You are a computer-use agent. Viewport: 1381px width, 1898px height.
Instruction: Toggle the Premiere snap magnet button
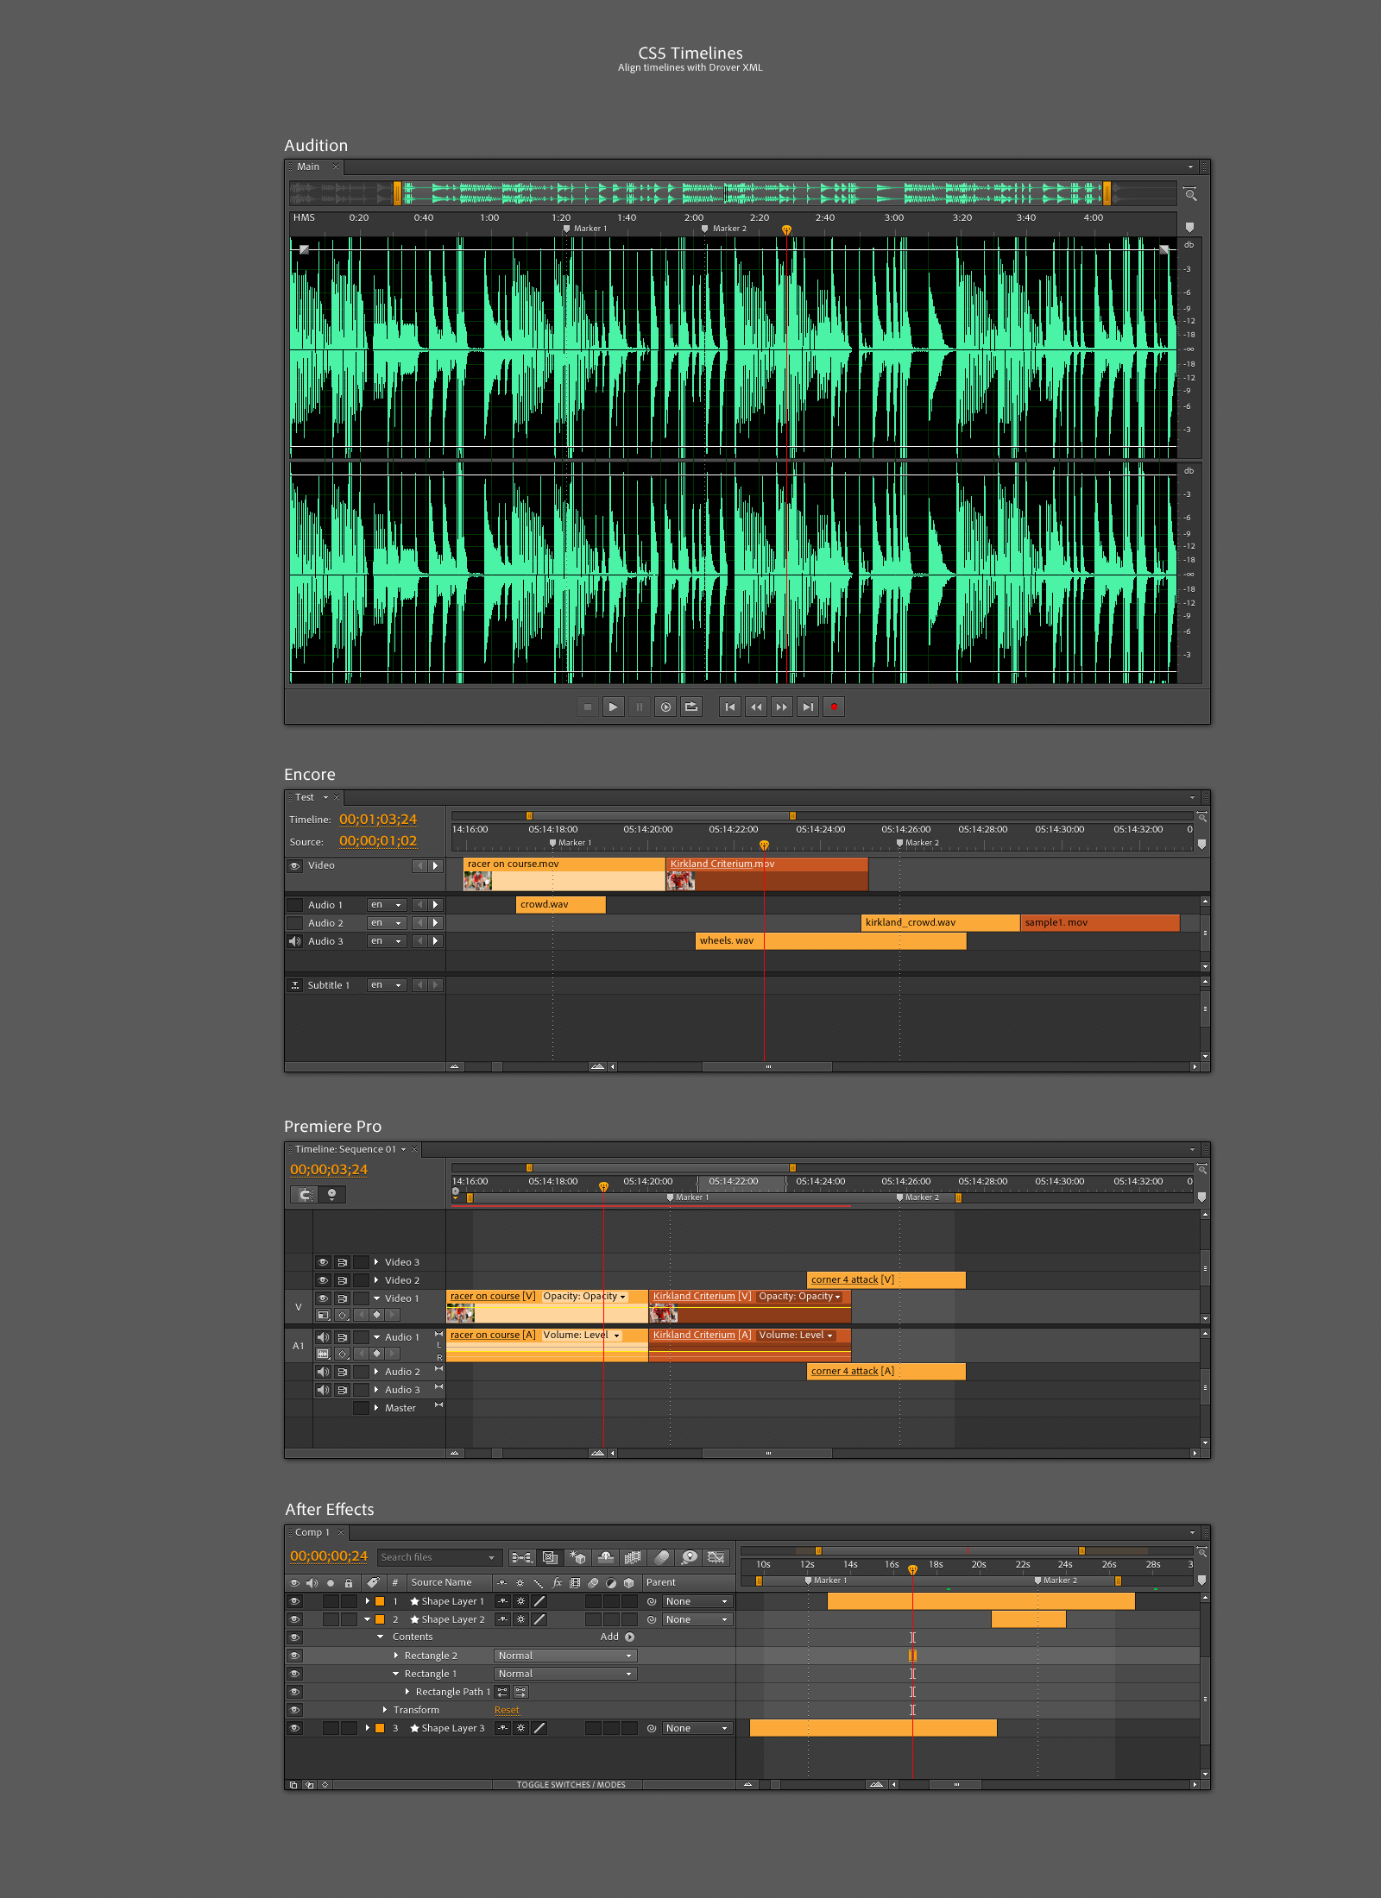[x=305, y=1195]
